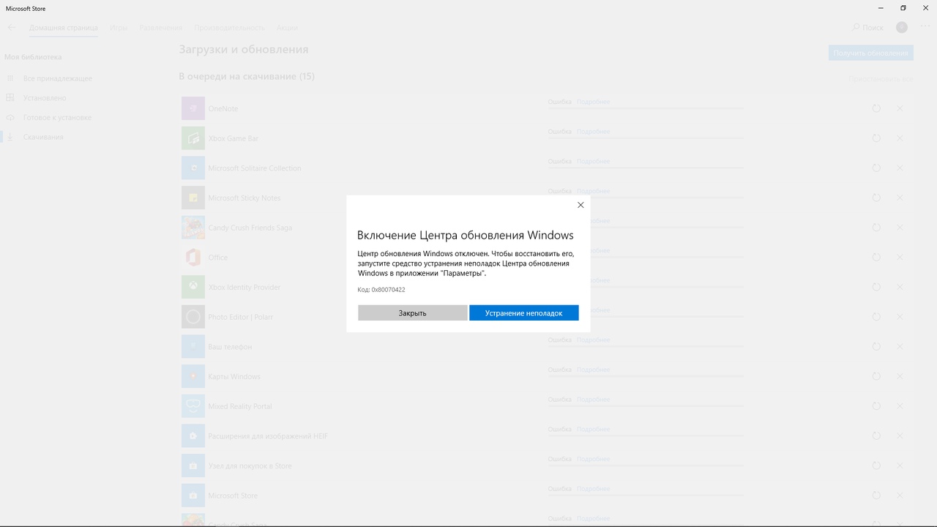Dismiss the dialog with its X icon
Screen dimensions: 937x527
(x=581, y=205)
